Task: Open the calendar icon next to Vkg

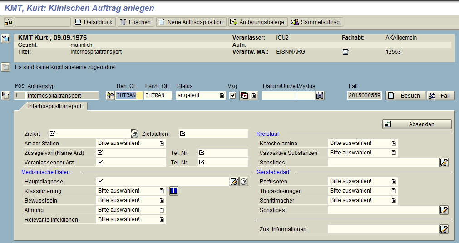Action: click(244, 96)
